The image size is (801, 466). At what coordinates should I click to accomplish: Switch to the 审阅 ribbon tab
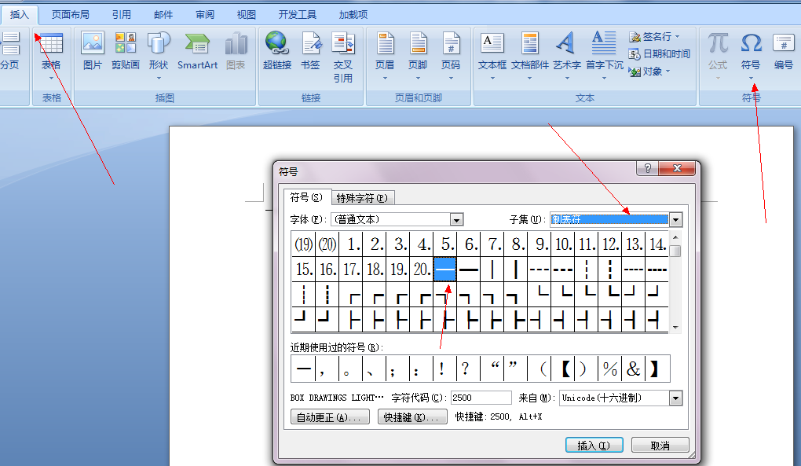204,13
